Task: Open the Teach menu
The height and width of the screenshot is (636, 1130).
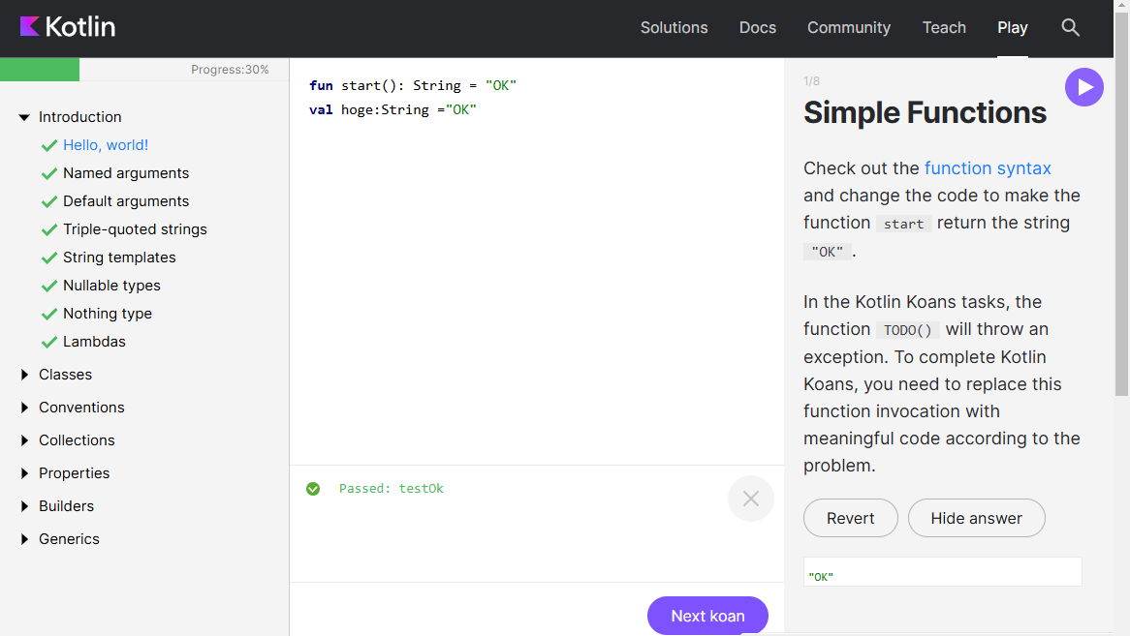Action: tap(944, 27)
